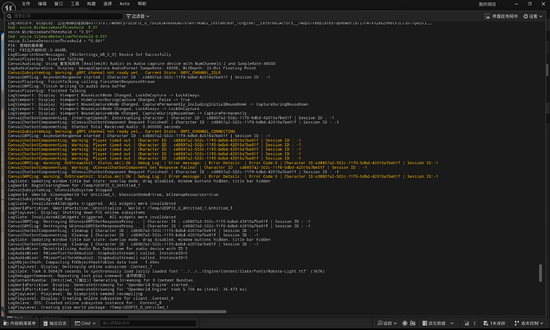Click the 'took 5.756 ms' GenerateStreaming log line
This screenshot has width=550, height=330.
coord(127,289)
